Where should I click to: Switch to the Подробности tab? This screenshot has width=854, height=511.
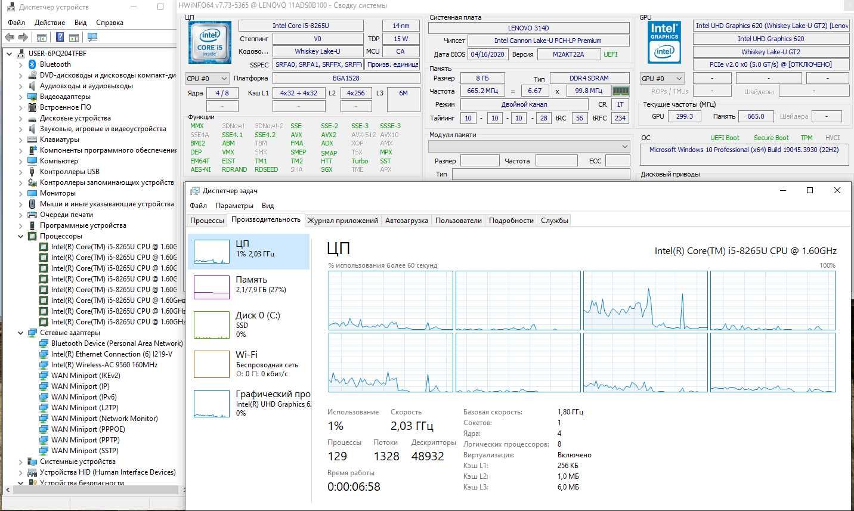click(x=511, y=221)
